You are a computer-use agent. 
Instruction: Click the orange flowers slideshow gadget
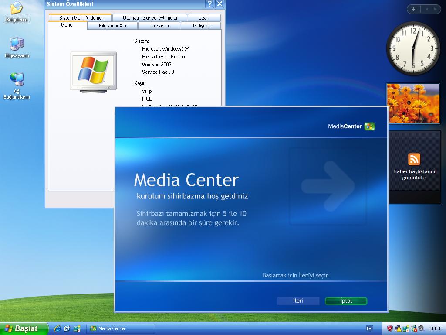point(413,103)
